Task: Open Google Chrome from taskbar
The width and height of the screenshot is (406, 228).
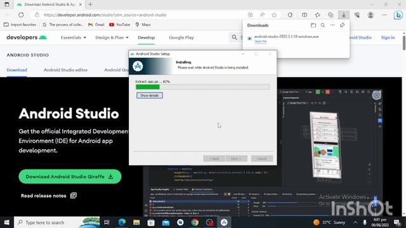Action: (195, 222)
